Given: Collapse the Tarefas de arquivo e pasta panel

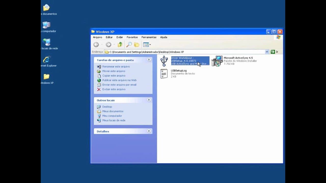Looking at the screenshot, I should [x=149, y=60].
